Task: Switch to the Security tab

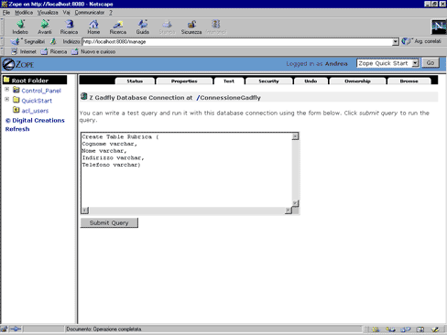Action: click(x=268, y=81)
